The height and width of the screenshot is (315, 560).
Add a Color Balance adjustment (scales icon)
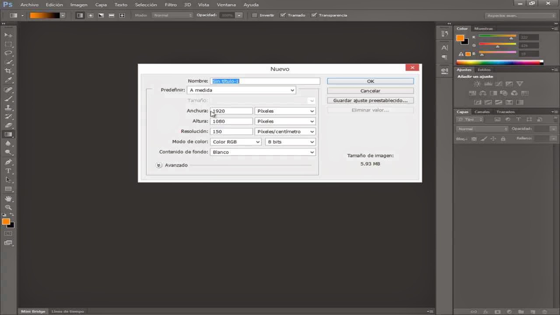coord(483,93)
